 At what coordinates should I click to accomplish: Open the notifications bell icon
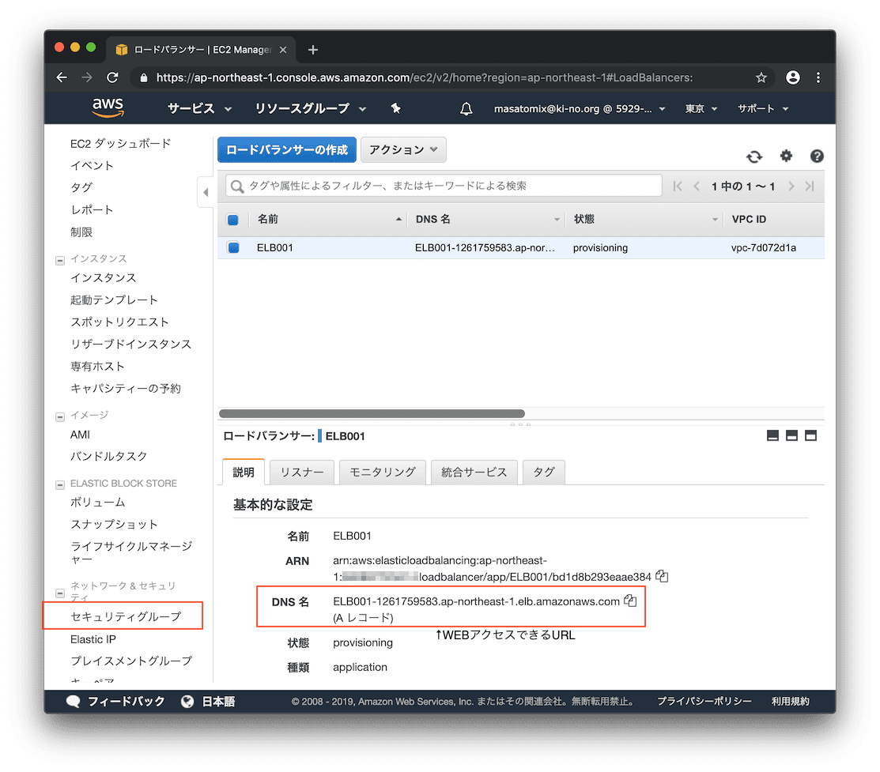[466, 108]
